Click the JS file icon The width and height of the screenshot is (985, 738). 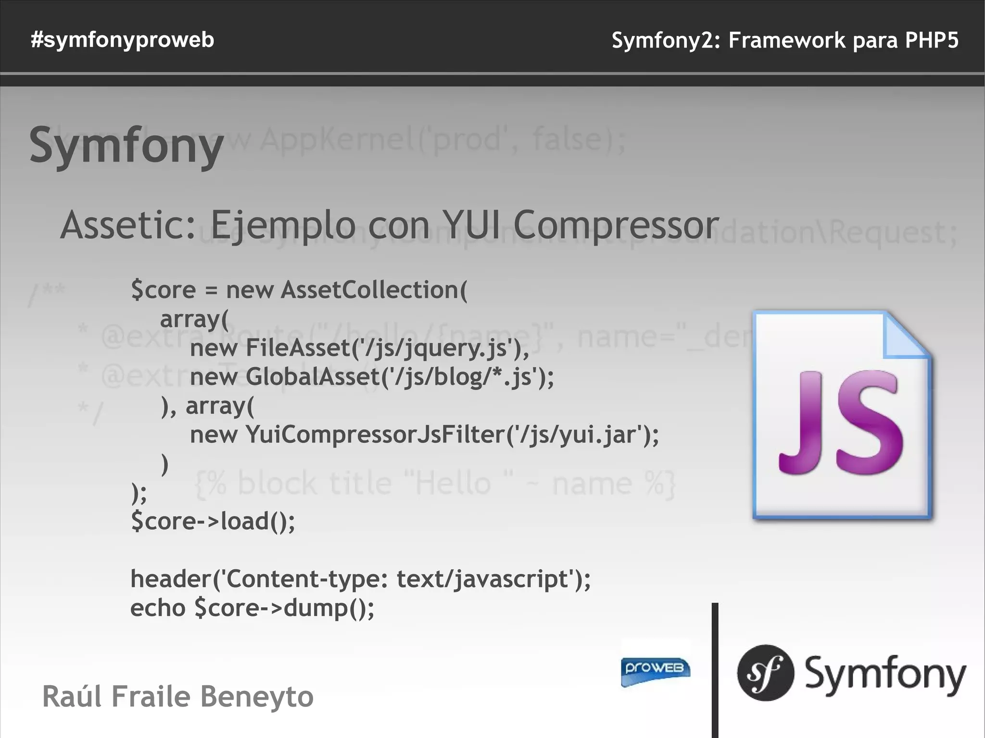click(842, 415)
